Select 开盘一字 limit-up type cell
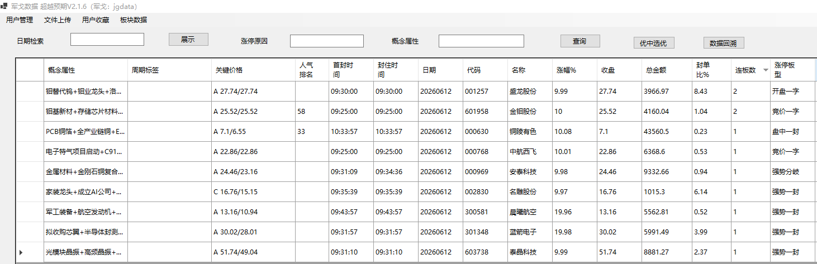 click(x=794, y=91)
